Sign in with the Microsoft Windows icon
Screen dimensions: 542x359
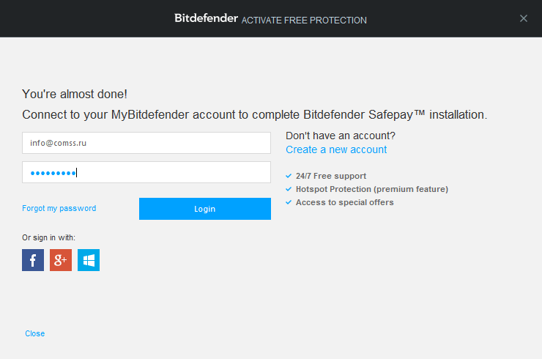point(89,260)
